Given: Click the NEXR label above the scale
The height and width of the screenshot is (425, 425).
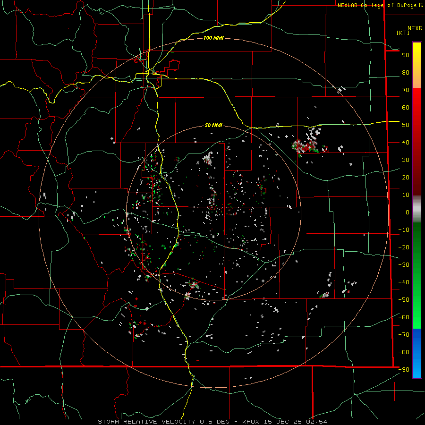Looking at the screenshot, I should tap(415, 28).
